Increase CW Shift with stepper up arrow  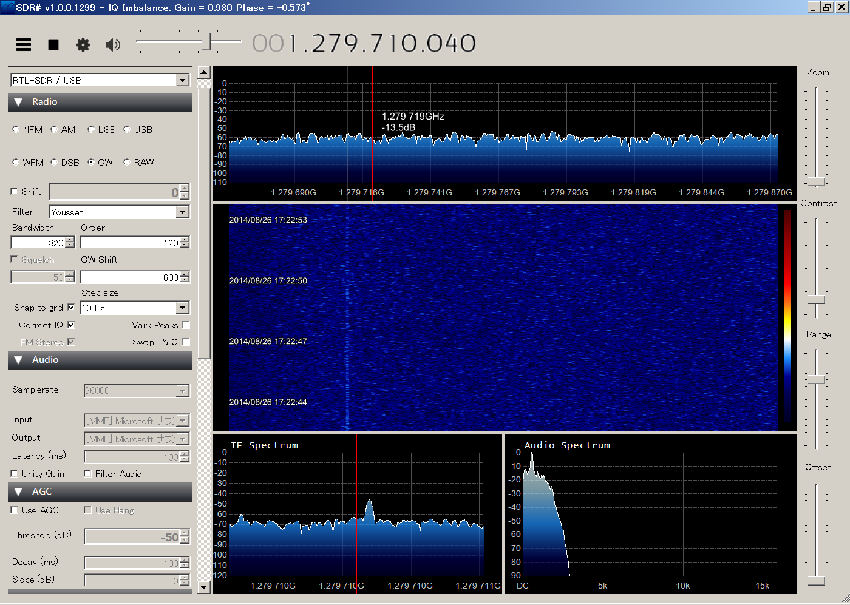185,274
